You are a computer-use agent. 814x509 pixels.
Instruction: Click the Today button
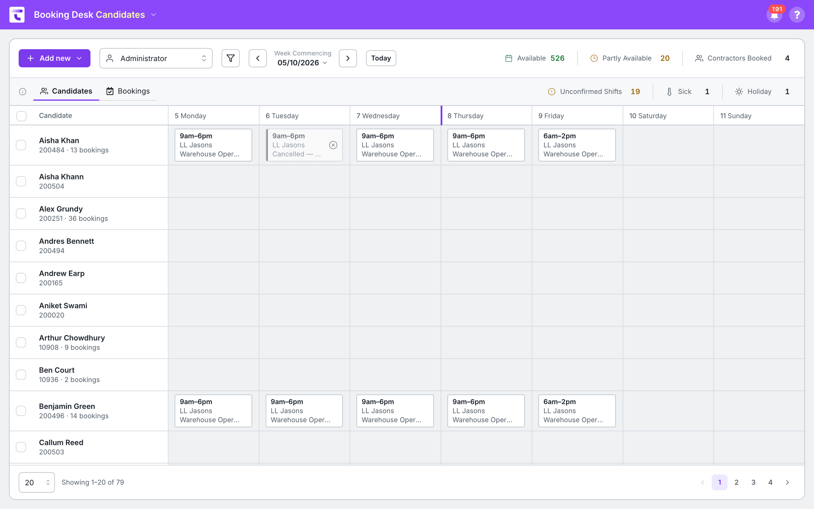pyautogui.click(x=381, y=58)
